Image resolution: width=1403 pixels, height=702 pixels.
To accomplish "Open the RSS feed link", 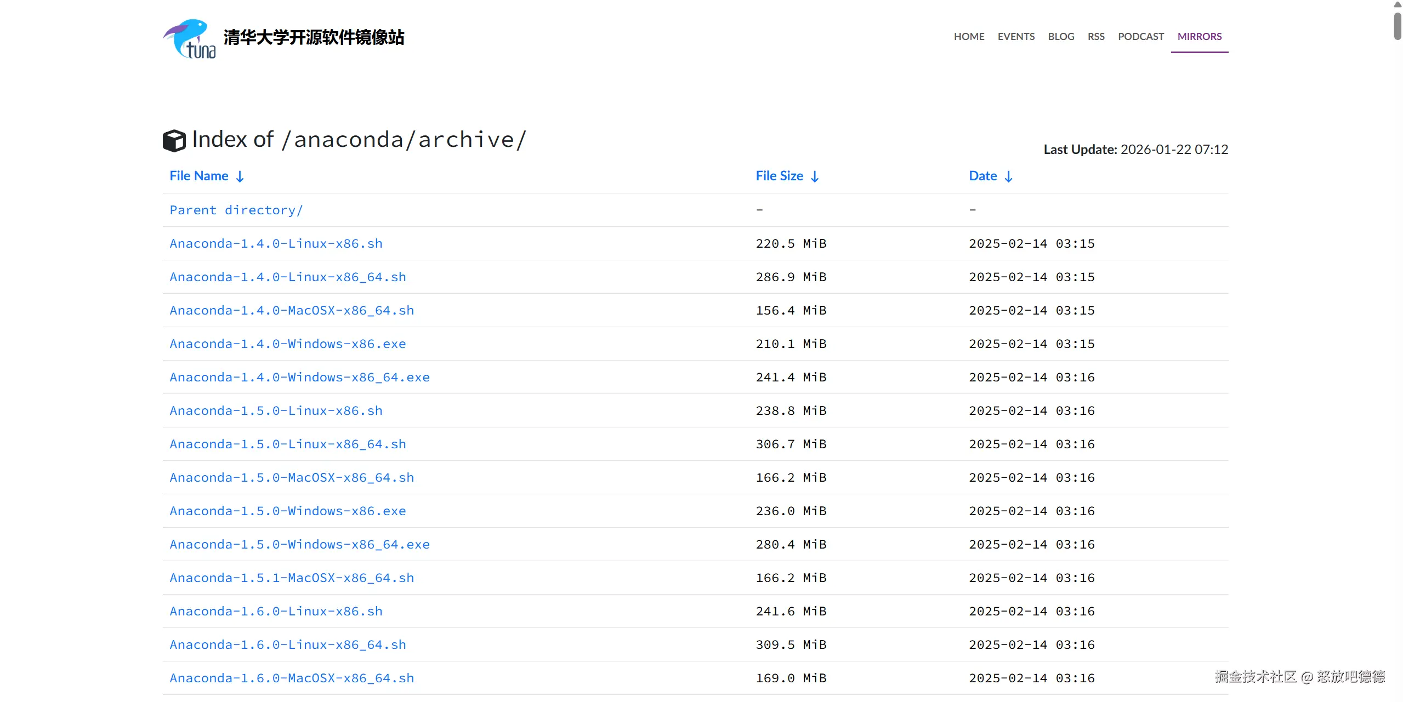I will pos(1095,37).
